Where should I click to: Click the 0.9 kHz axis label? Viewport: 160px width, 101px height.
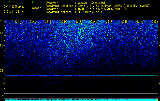2,58
